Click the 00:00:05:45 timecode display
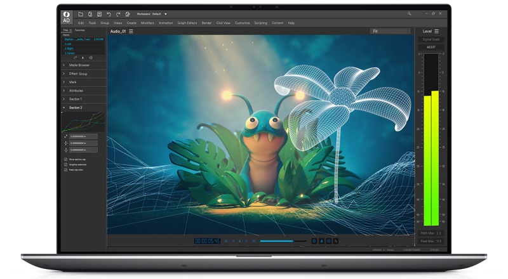The height and width of the screenshot is (279, 508). coord(208,241)
